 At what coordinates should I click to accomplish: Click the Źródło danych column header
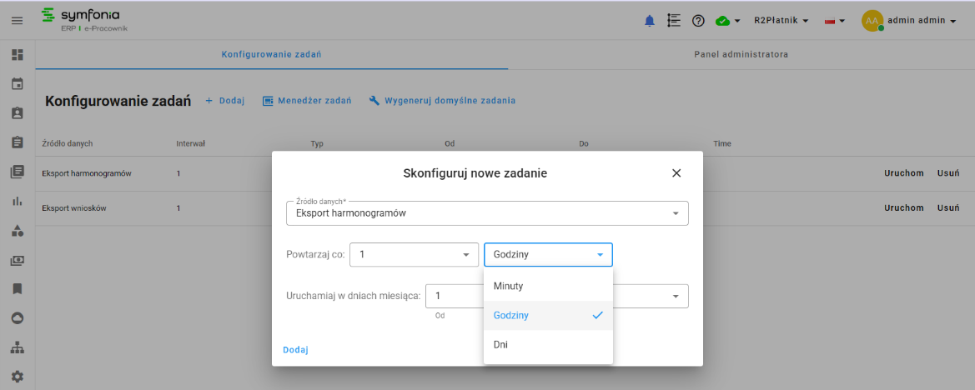[x=68, y=143]
